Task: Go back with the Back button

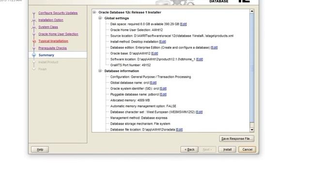Action: [x=189, y=149]
